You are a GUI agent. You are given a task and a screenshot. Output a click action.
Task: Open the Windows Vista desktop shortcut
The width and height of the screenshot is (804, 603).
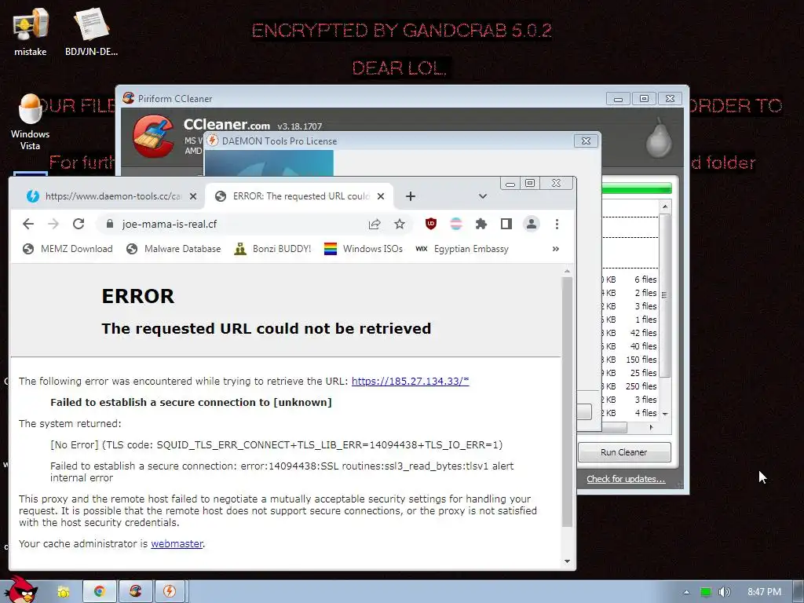click(31, 122)
